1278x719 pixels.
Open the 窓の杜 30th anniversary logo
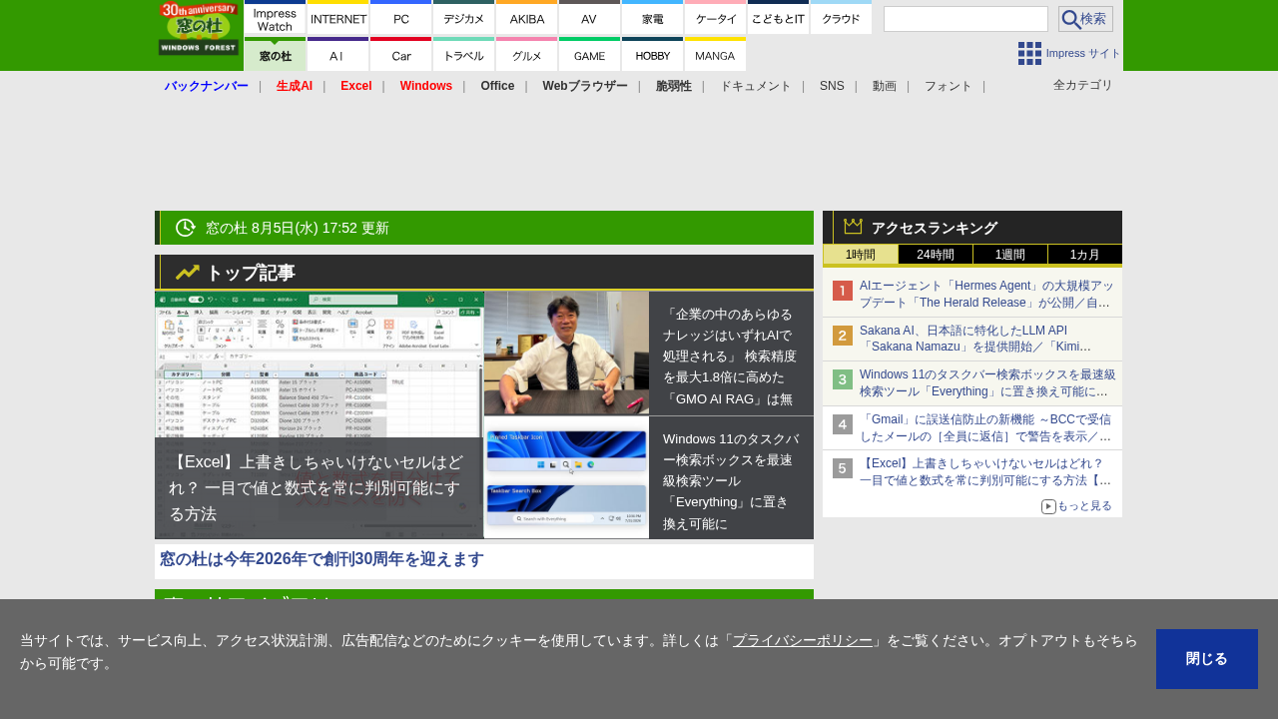pyautogui.click(x=199, y=29)
